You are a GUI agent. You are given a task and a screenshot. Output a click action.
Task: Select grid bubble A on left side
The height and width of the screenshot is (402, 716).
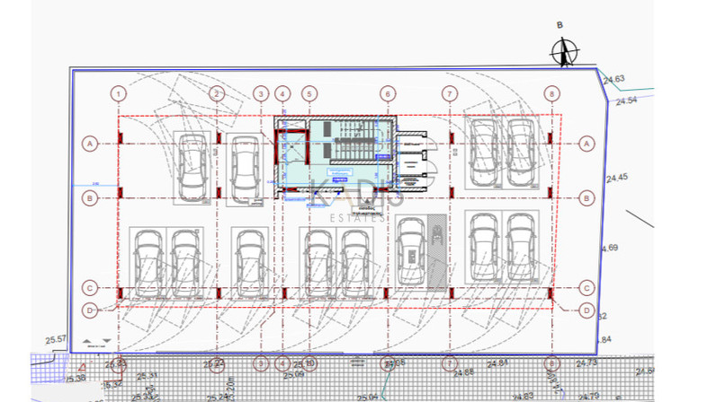pos(89,143)
